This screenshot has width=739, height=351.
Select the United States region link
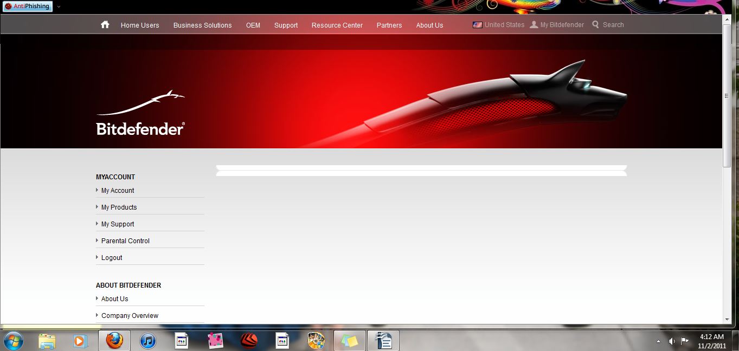(504, 25)
